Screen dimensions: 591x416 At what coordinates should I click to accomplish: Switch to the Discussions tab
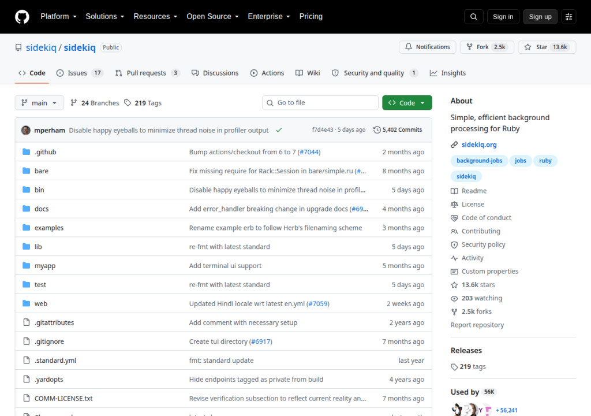click(215, 73)
